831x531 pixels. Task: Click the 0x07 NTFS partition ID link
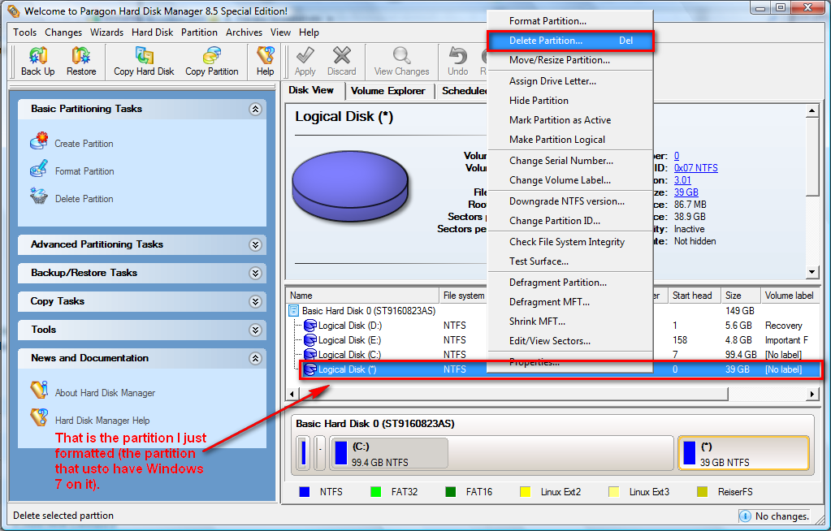coord(695,168)
